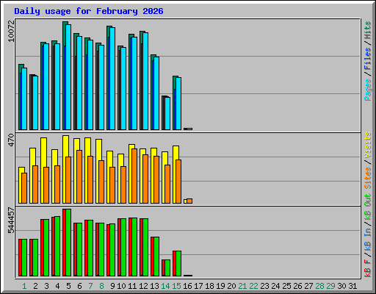Click day 17 on the date axis
Image resolution: width=376 pixels, height=294 pixels.
[198, 286]
